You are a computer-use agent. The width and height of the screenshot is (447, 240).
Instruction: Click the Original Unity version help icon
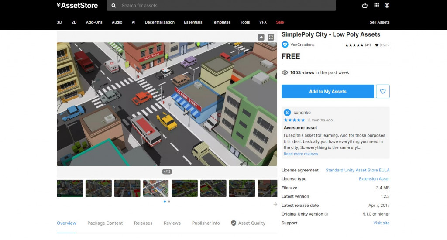(327, 214)
